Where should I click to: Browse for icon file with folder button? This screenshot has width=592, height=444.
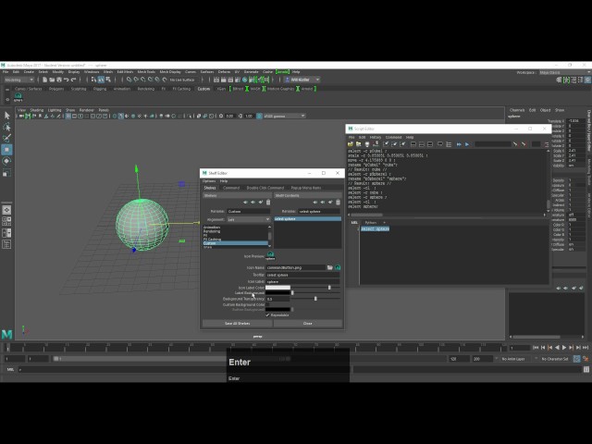[330, 267]
